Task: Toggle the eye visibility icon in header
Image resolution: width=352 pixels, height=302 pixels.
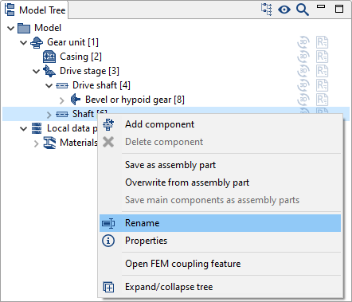Action: click(x=284, y=10)
